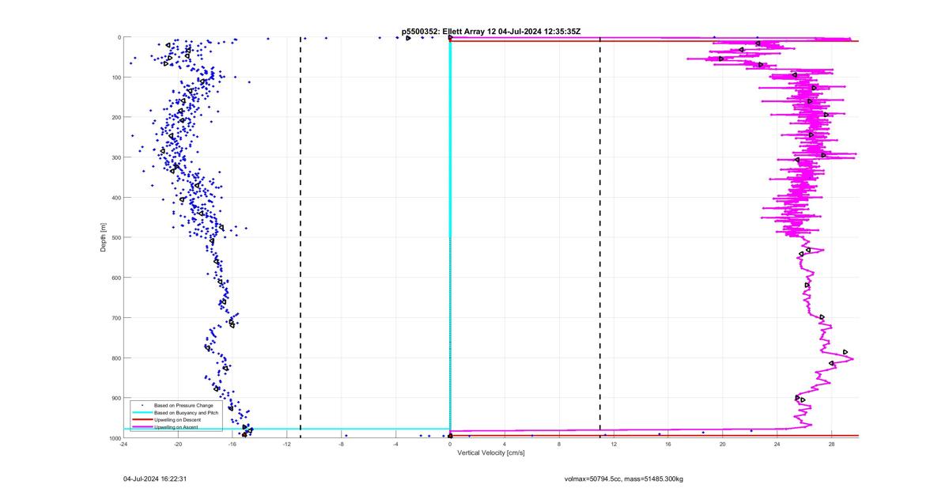Screen dimensions: 949x492
Task: Click the cyan line sample in the legend
Action: [x=142, y=412]
